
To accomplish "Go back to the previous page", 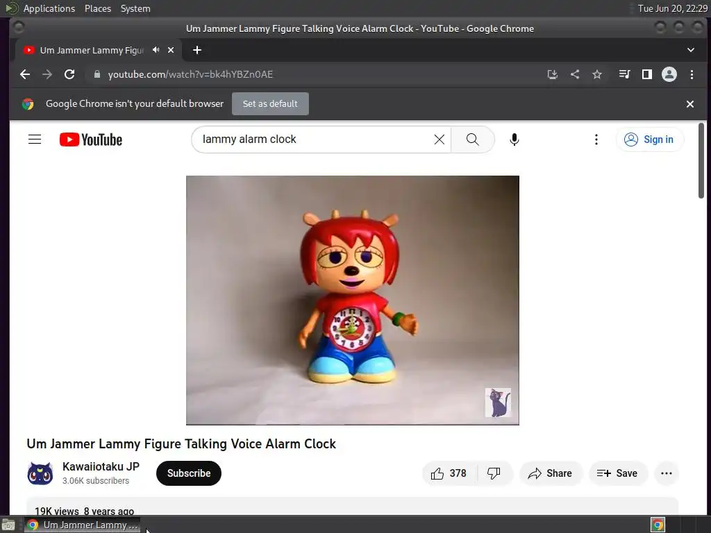I will [25, 74].
